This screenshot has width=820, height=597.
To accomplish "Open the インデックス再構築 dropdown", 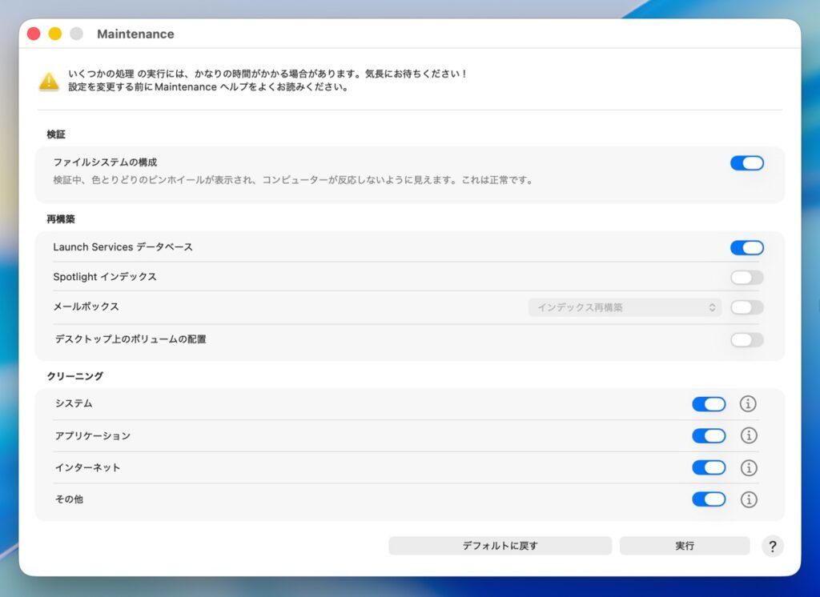I will 625,307.
